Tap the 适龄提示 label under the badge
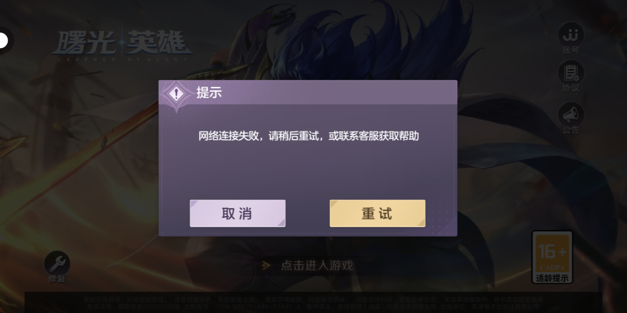 [552, 278]
